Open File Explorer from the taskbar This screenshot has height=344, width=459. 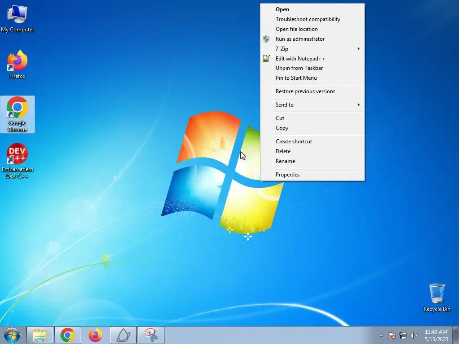[40, 335]
